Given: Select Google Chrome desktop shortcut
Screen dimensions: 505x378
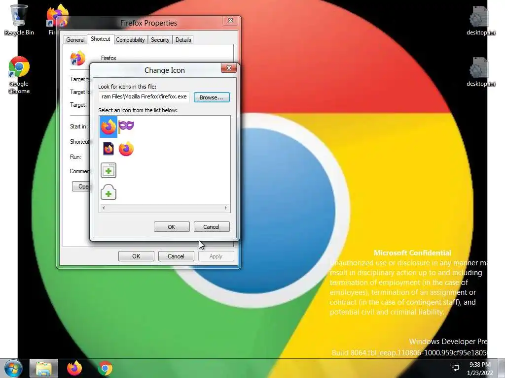Looking at the screenshot, I should tap(19, 75).
